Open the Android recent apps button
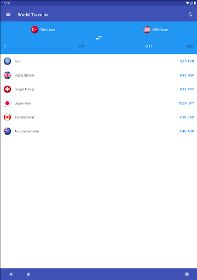This screenshot has height=280, width=197. [x=187, y=274]
